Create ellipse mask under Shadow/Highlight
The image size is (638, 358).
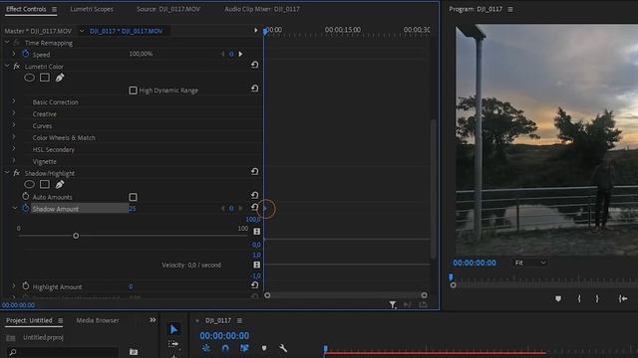pyautogui.click(x=29, y=184)
